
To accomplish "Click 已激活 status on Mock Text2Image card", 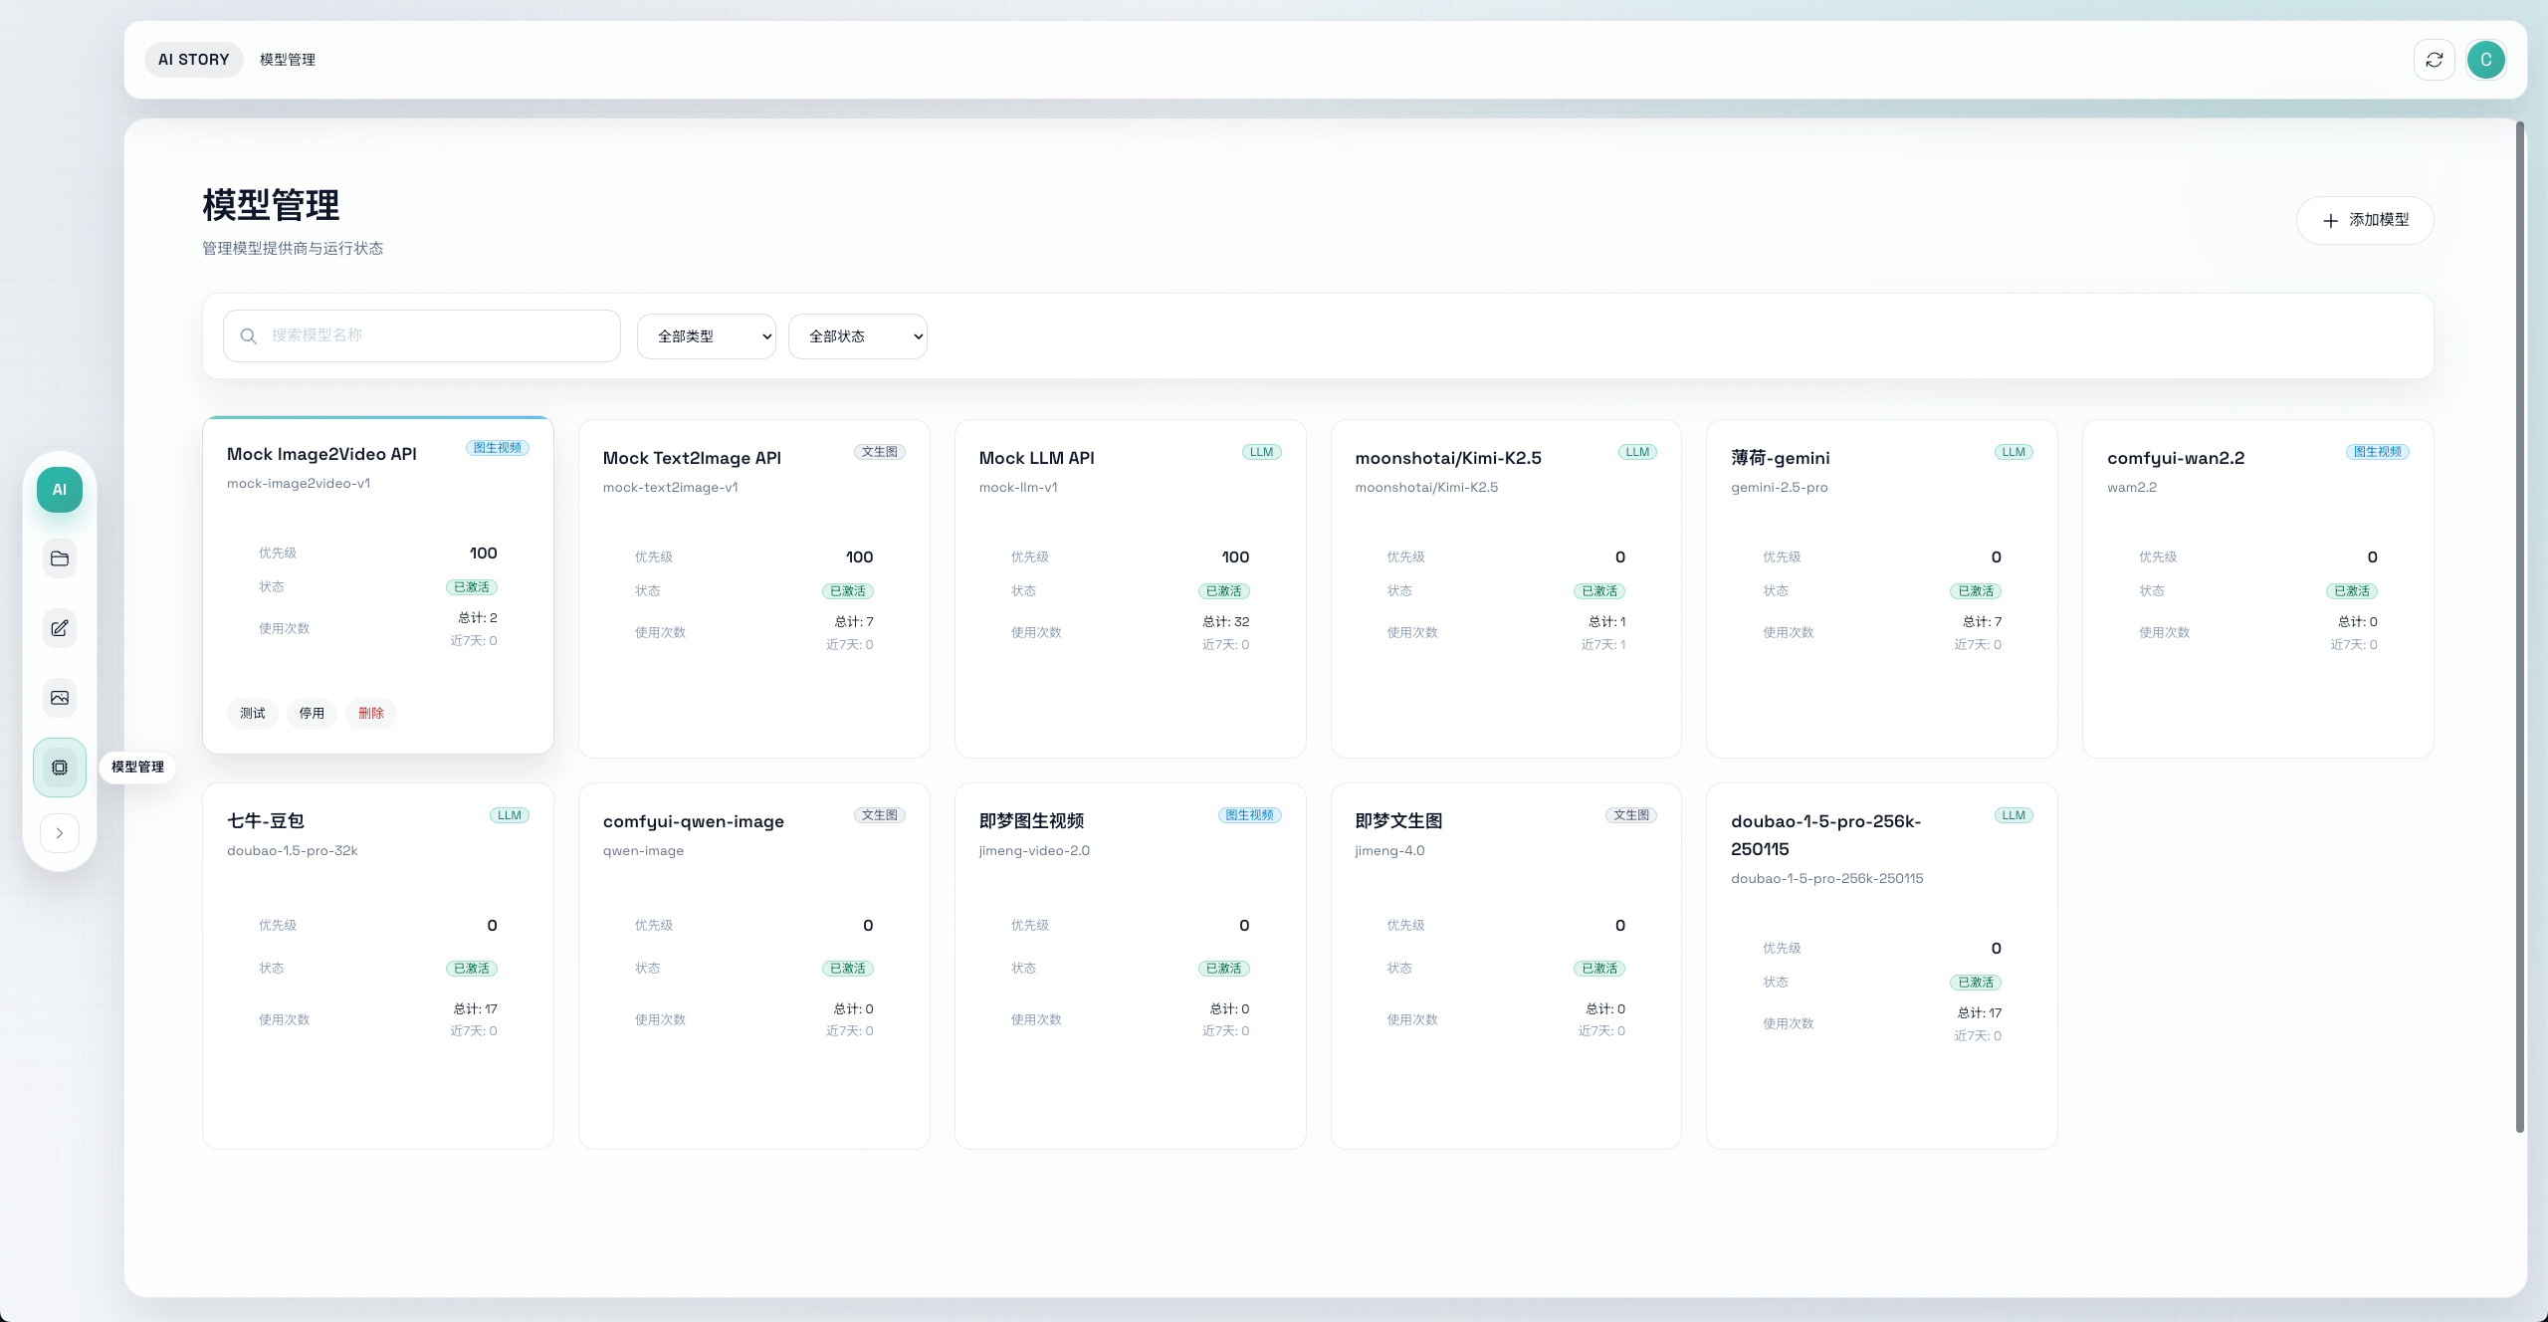I will click(848, 591).
